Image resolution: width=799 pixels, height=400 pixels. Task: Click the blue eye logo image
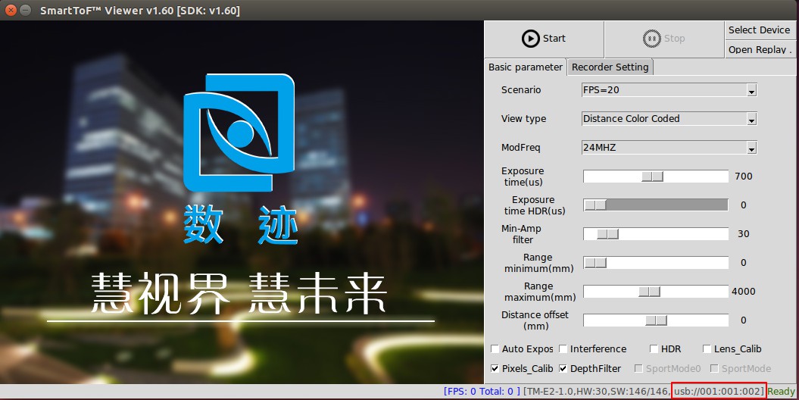[x=239, y=133]
